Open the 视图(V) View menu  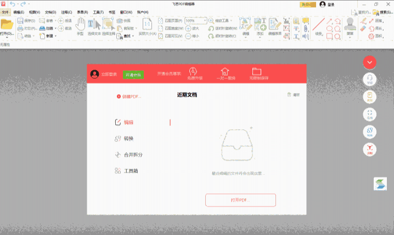35,12
